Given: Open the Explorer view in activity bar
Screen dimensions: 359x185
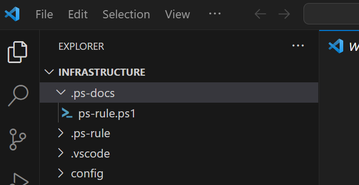Looking at the screenshot, I should pyautogui.click(x=17, y=52).
